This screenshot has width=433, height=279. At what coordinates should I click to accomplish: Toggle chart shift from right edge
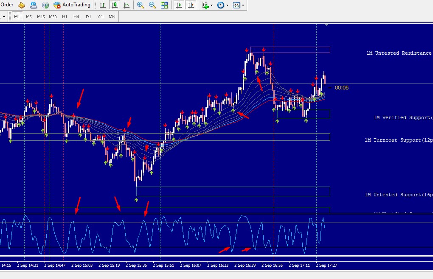click(x=191, y=5)
